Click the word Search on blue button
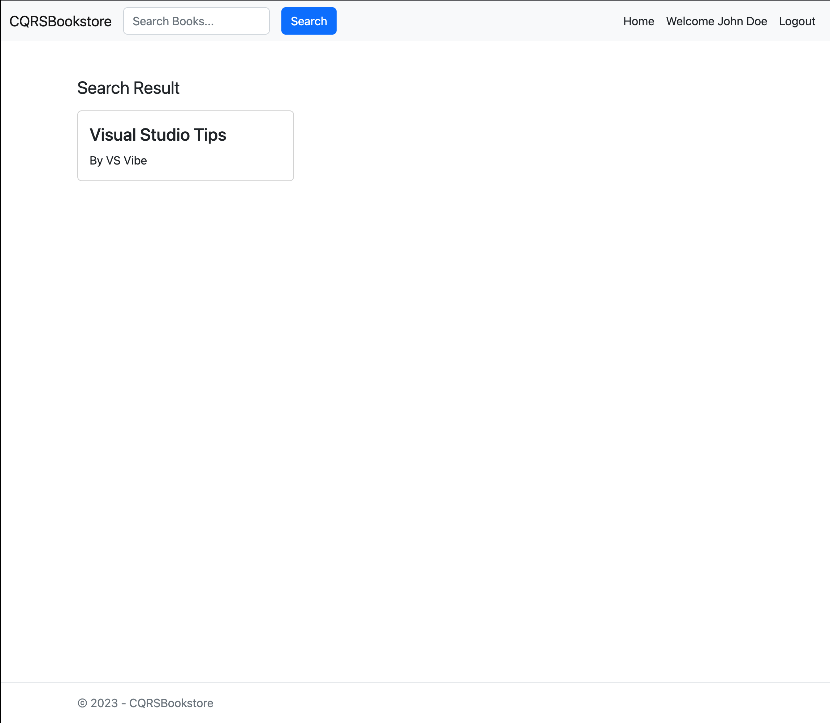This screenshot has height=723, width=830. click(x=308, y=21)
